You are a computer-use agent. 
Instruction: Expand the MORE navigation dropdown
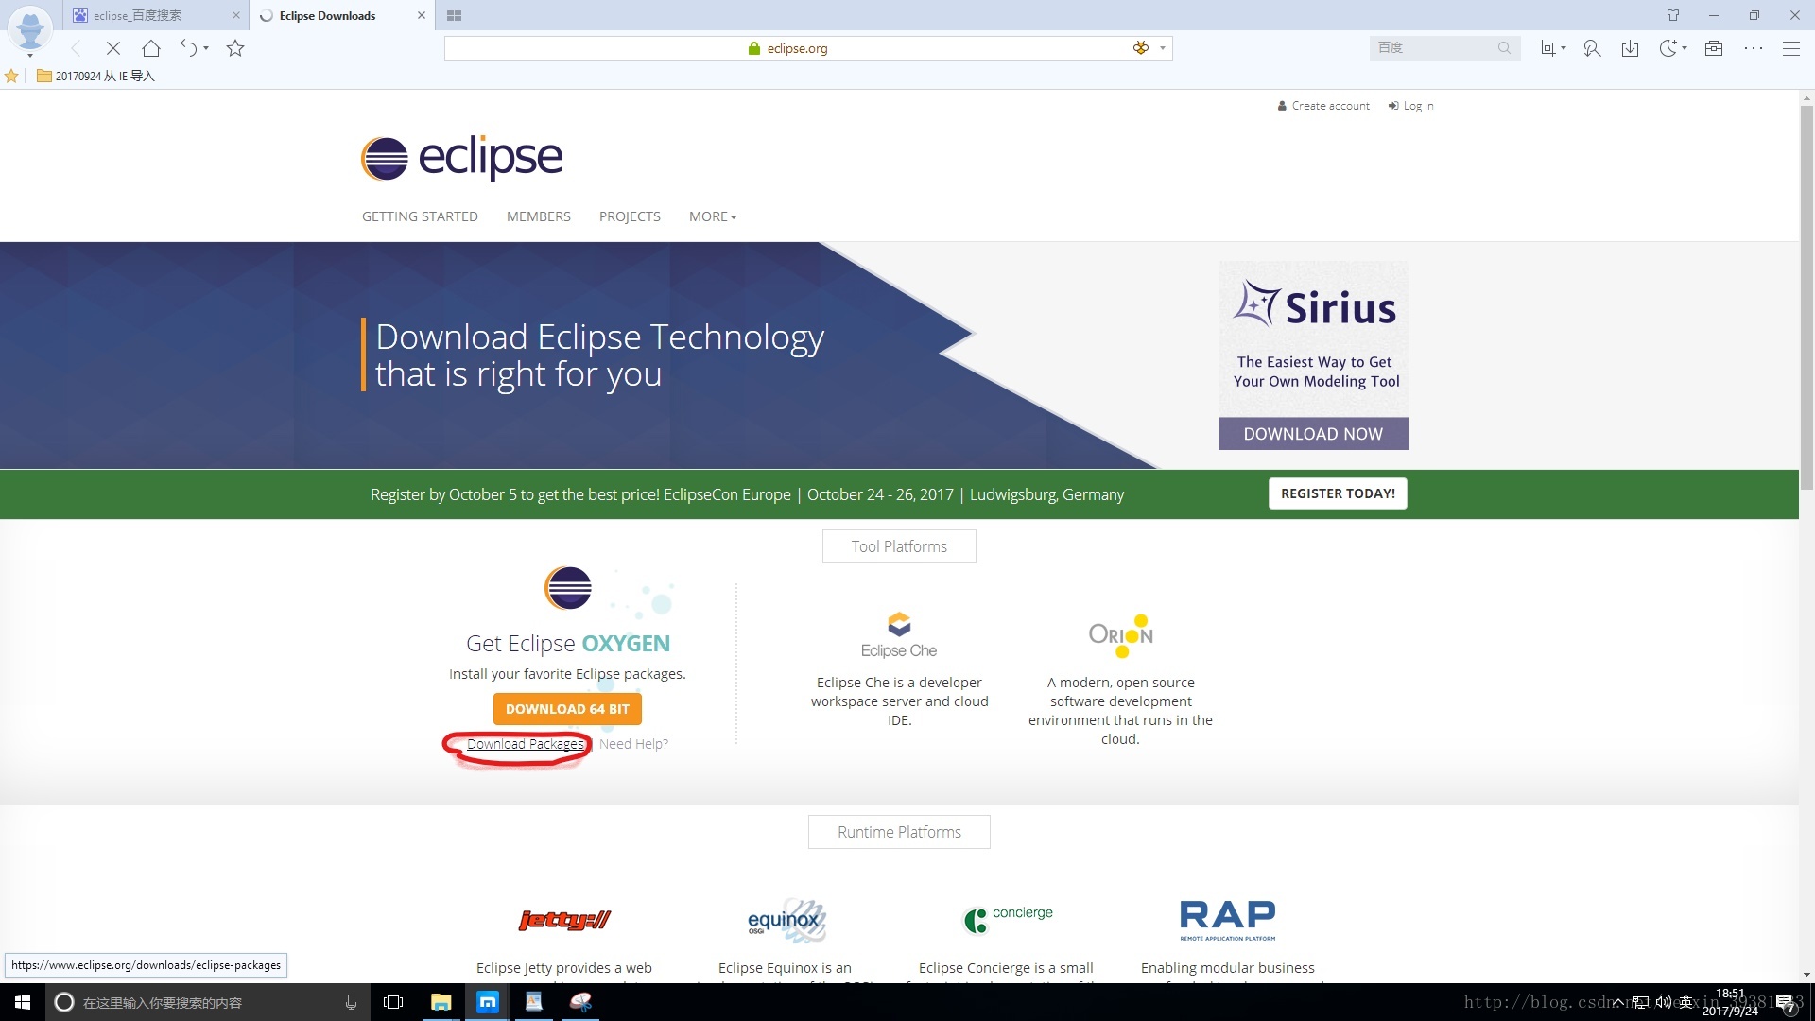(712, 216)
